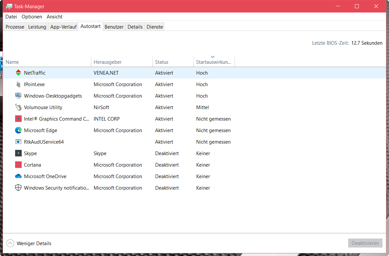
Task: Select the Volumouse Utility entry
Action: [43, 107]
